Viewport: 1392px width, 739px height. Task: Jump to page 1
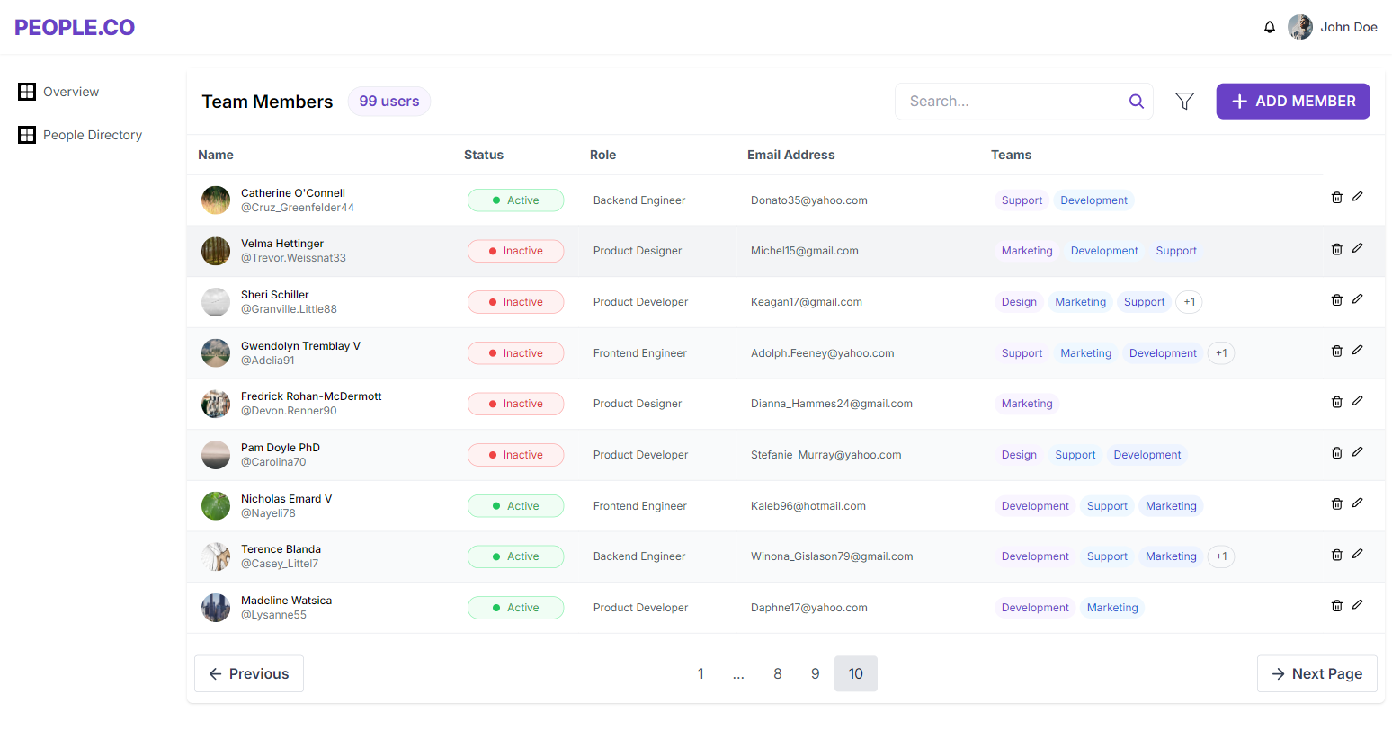700,673
